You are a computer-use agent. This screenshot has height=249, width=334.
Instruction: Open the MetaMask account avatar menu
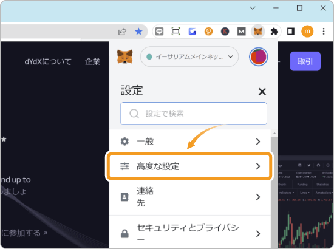click(x=258, y=57)
